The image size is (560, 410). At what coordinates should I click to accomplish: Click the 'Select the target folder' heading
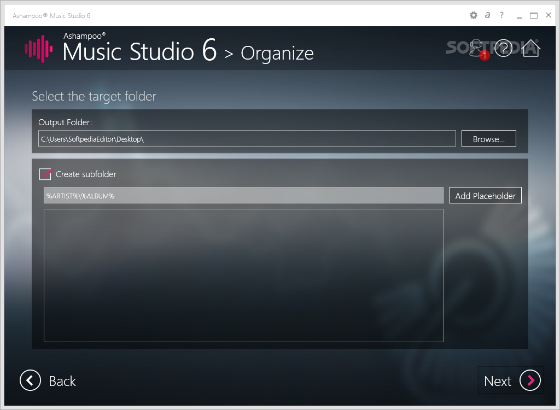coord(94,96)
